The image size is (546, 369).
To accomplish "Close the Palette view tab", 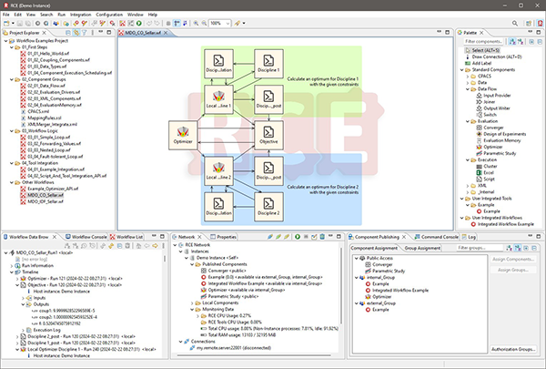I will tap(481, 33).
